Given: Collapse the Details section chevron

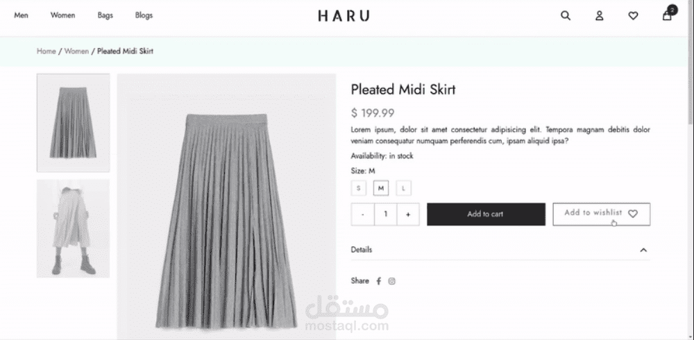Looking at the screenshot, I should [x=643, y=250].
